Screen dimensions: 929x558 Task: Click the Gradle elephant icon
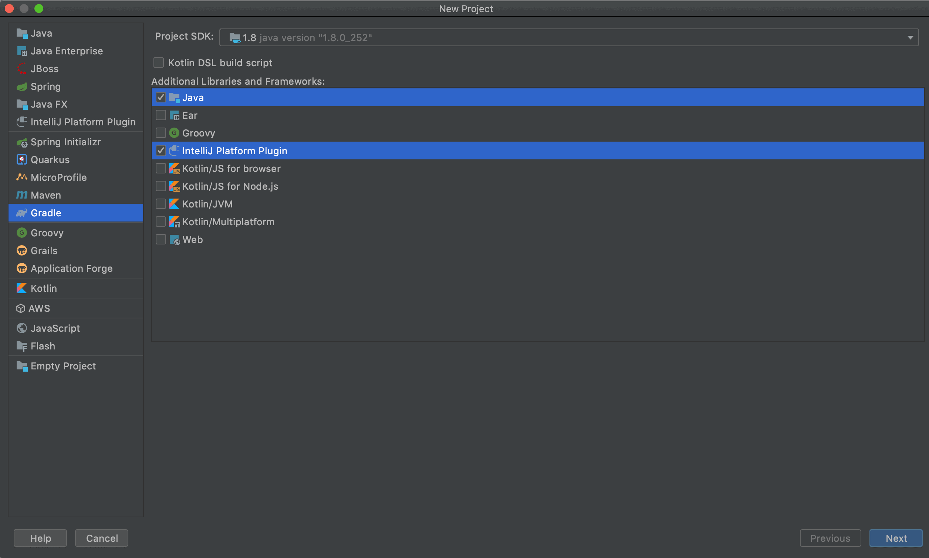(21, 213)
